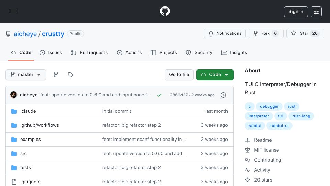Expand the green Code dropdown
Viewport: 330px width, 186px height.
tap(215, 75)
